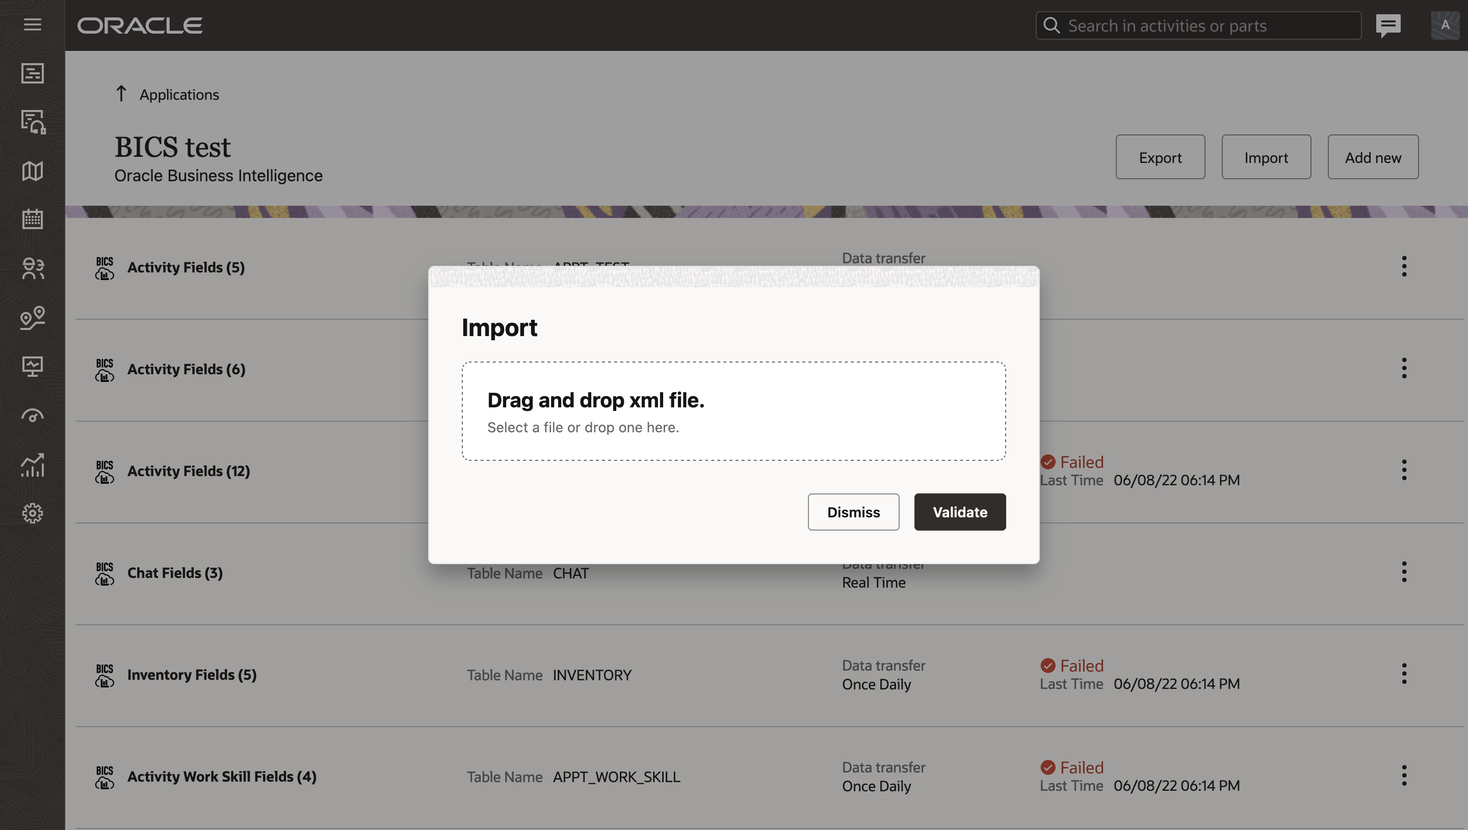Image resolution: width=1468 pixels, height=830 pixels.
Task: Open the chart reports icon in sidebar
Action: 33,464
